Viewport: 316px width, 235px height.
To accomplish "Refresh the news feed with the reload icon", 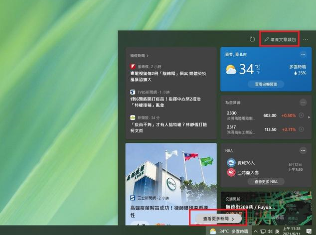I will click(x=252, y=39).
